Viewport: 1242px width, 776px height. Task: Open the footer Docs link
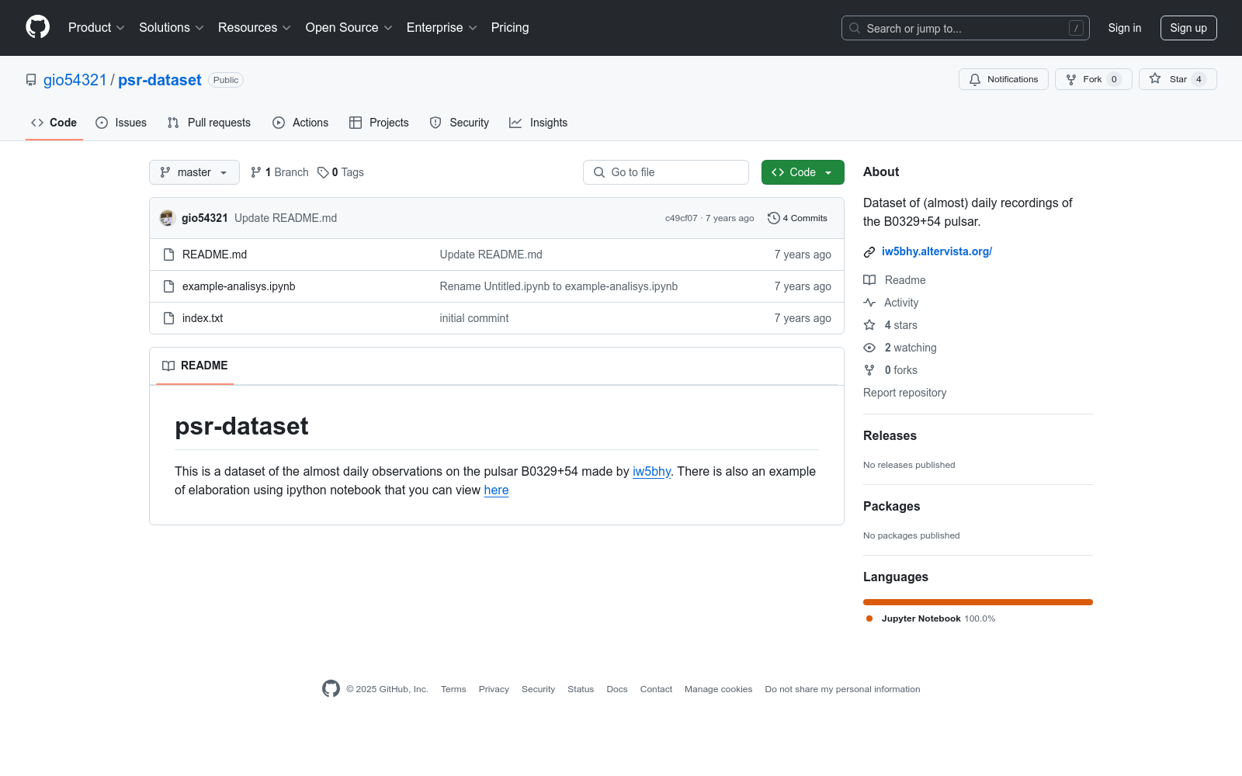pos(617,689)
